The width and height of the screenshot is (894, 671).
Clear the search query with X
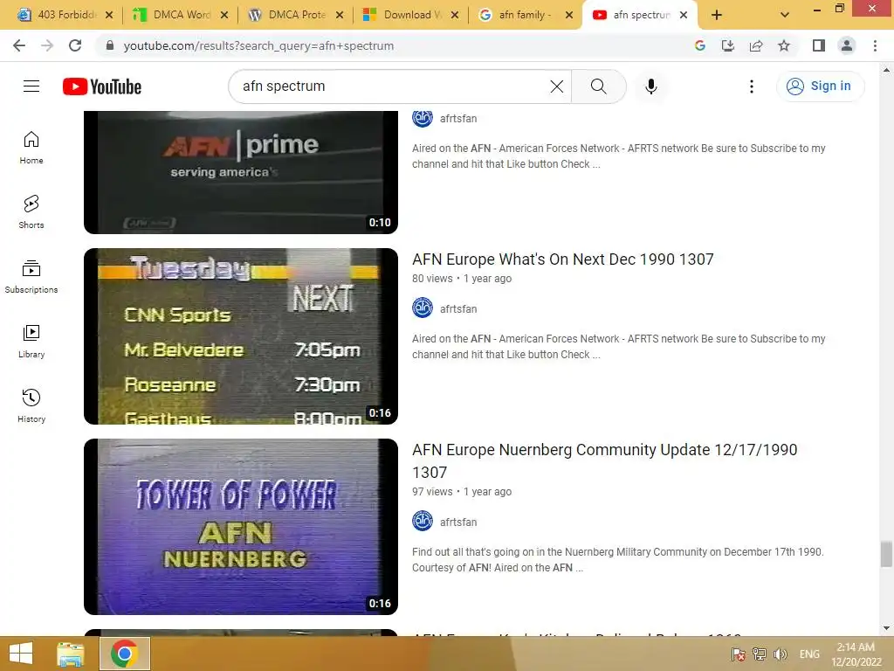pyautogui.click(x=556, y=86)
